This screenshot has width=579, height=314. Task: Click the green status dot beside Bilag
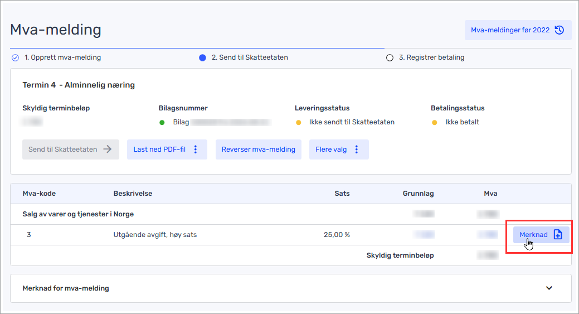[162, 123]
